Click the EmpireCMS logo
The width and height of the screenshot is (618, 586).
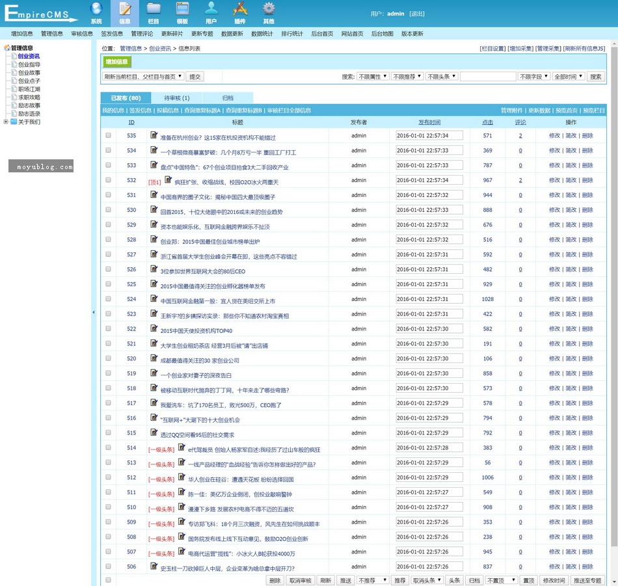(40, 13)
